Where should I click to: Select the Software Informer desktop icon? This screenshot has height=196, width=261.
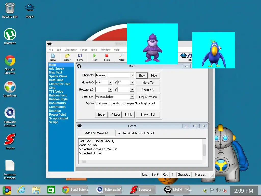click(x=10, y=117)
